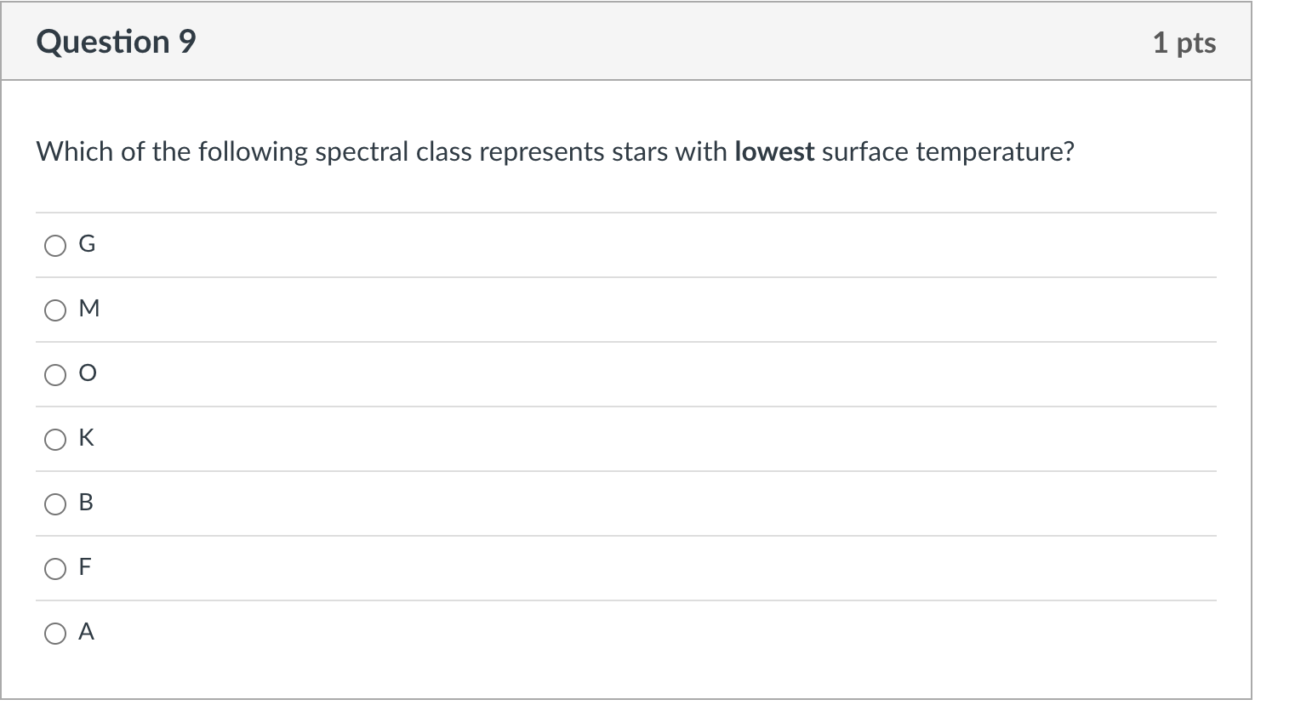Click the bold word lowest
Image resolution: width=1295 pixels, height=711 pixels.
click(774, 152)
